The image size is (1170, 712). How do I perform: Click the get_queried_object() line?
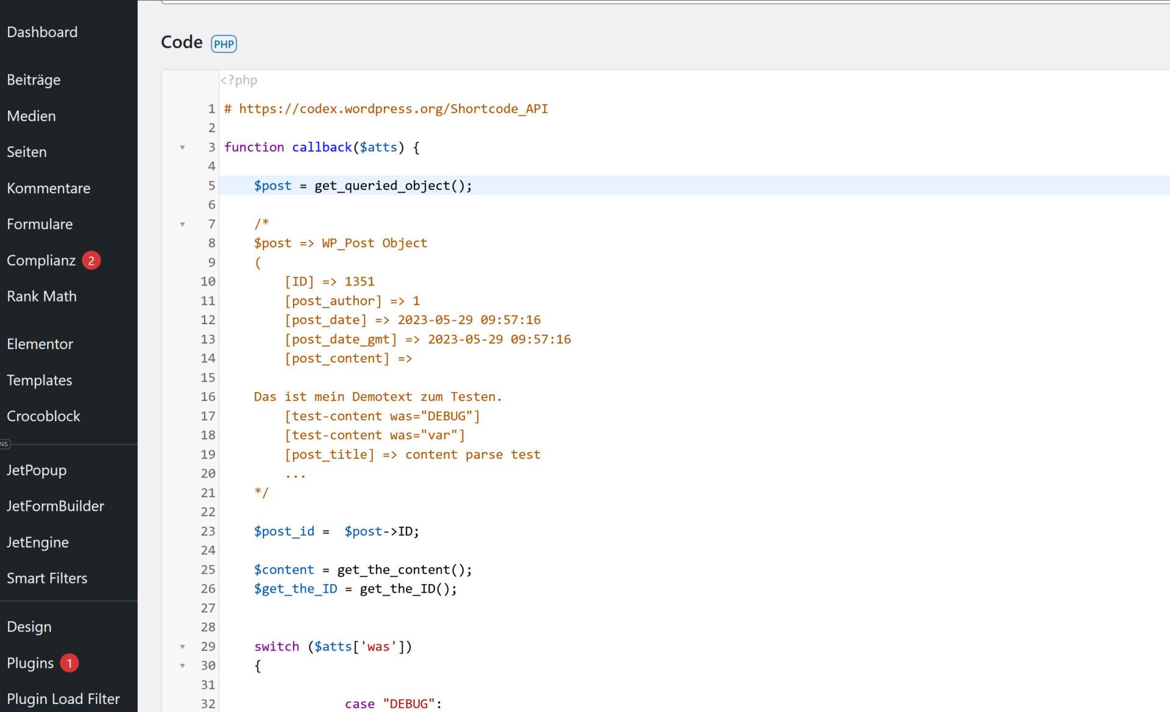(x=363, y=185)
